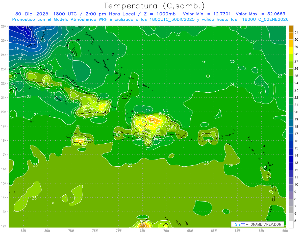The image size is (303, 234).
Task: Pick the teal legend swatch between 19 and 20
Action: [x=291, y=116]
